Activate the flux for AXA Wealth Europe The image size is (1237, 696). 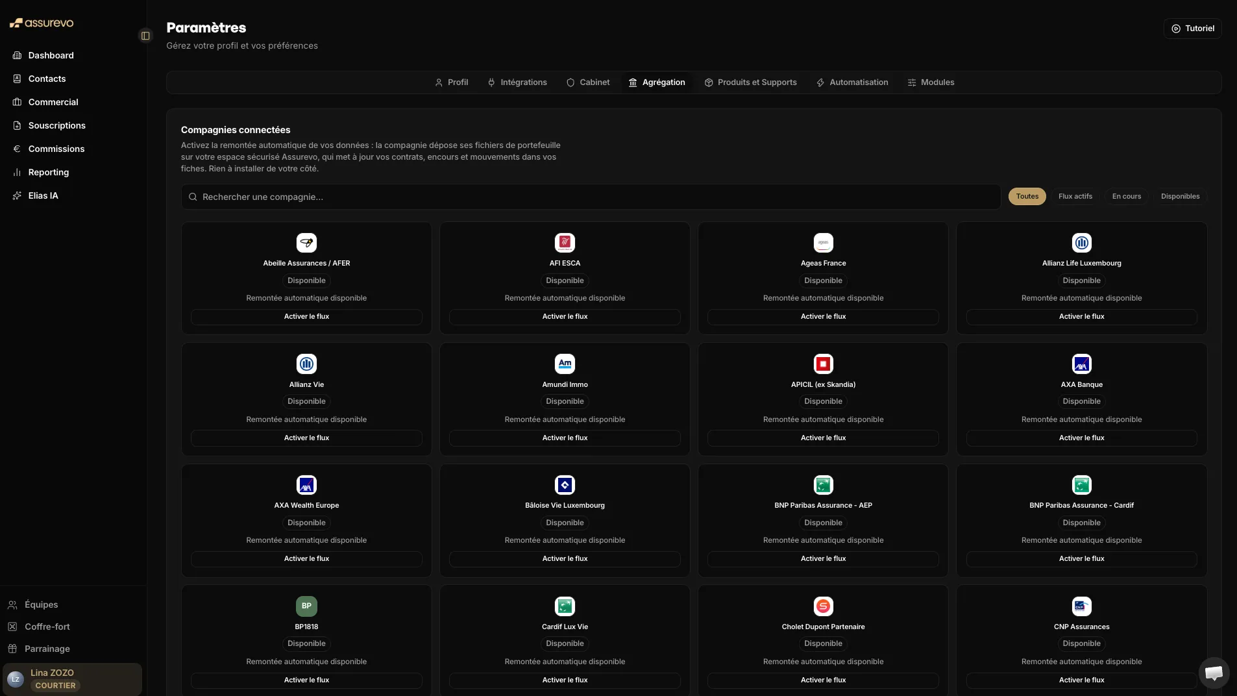pyautogui.click(x=306, y=559)
